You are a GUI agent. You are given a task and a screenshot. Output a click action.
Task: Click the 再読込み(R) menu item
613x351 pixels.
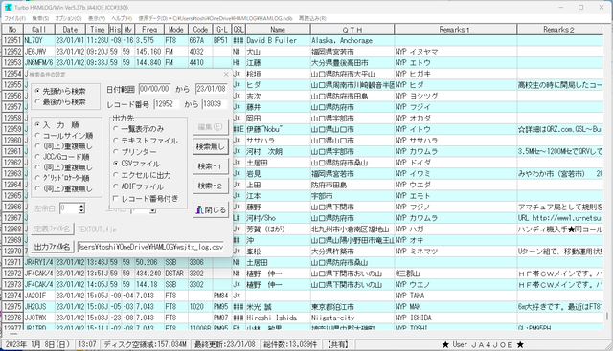coord(312,18)
